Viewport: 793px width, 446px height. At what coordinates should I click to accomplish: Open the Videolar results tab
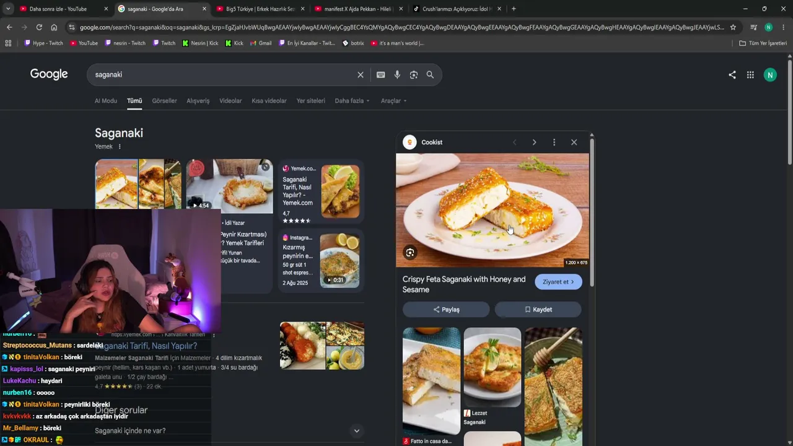tap(230, 101)
